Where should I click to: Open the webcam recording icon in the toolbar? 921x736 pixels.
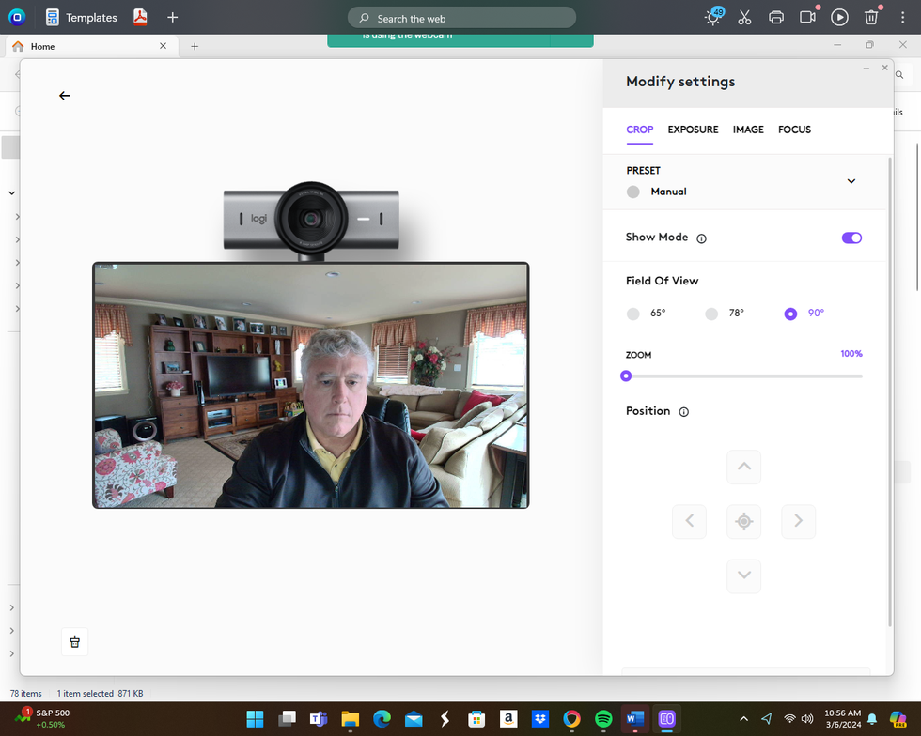(x=807, y=16)
